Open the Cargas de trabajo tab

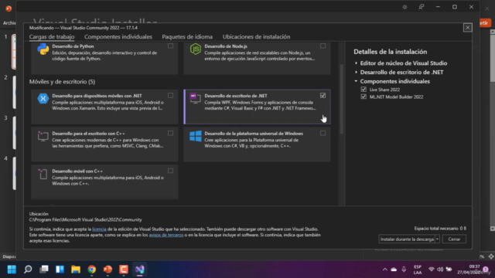pos(52,37)
